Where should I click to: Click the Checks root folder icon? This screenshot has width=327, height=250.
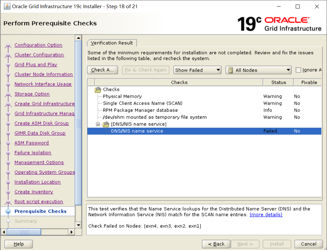pos(98,90)
